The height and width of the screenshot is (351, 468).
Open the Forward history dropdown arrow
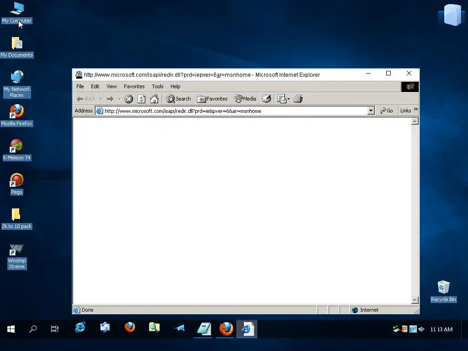coord(119,99)
